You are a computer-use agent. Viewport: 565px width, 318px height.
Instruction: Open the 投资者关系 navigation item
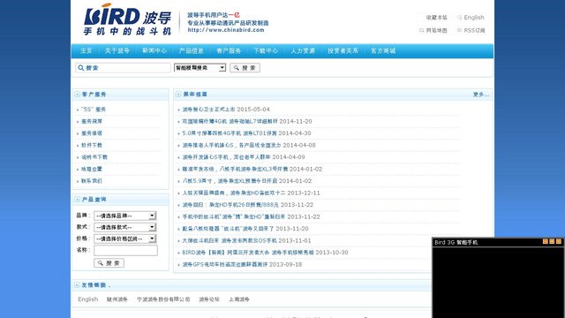tap(343, 51)
